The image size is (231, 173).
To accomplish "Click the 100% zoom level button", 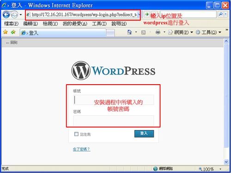I will coord(206,169).
